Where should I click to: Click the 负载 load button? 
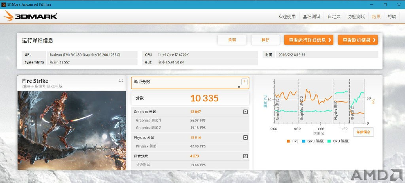pyautogui.click(x=232, y=40)
